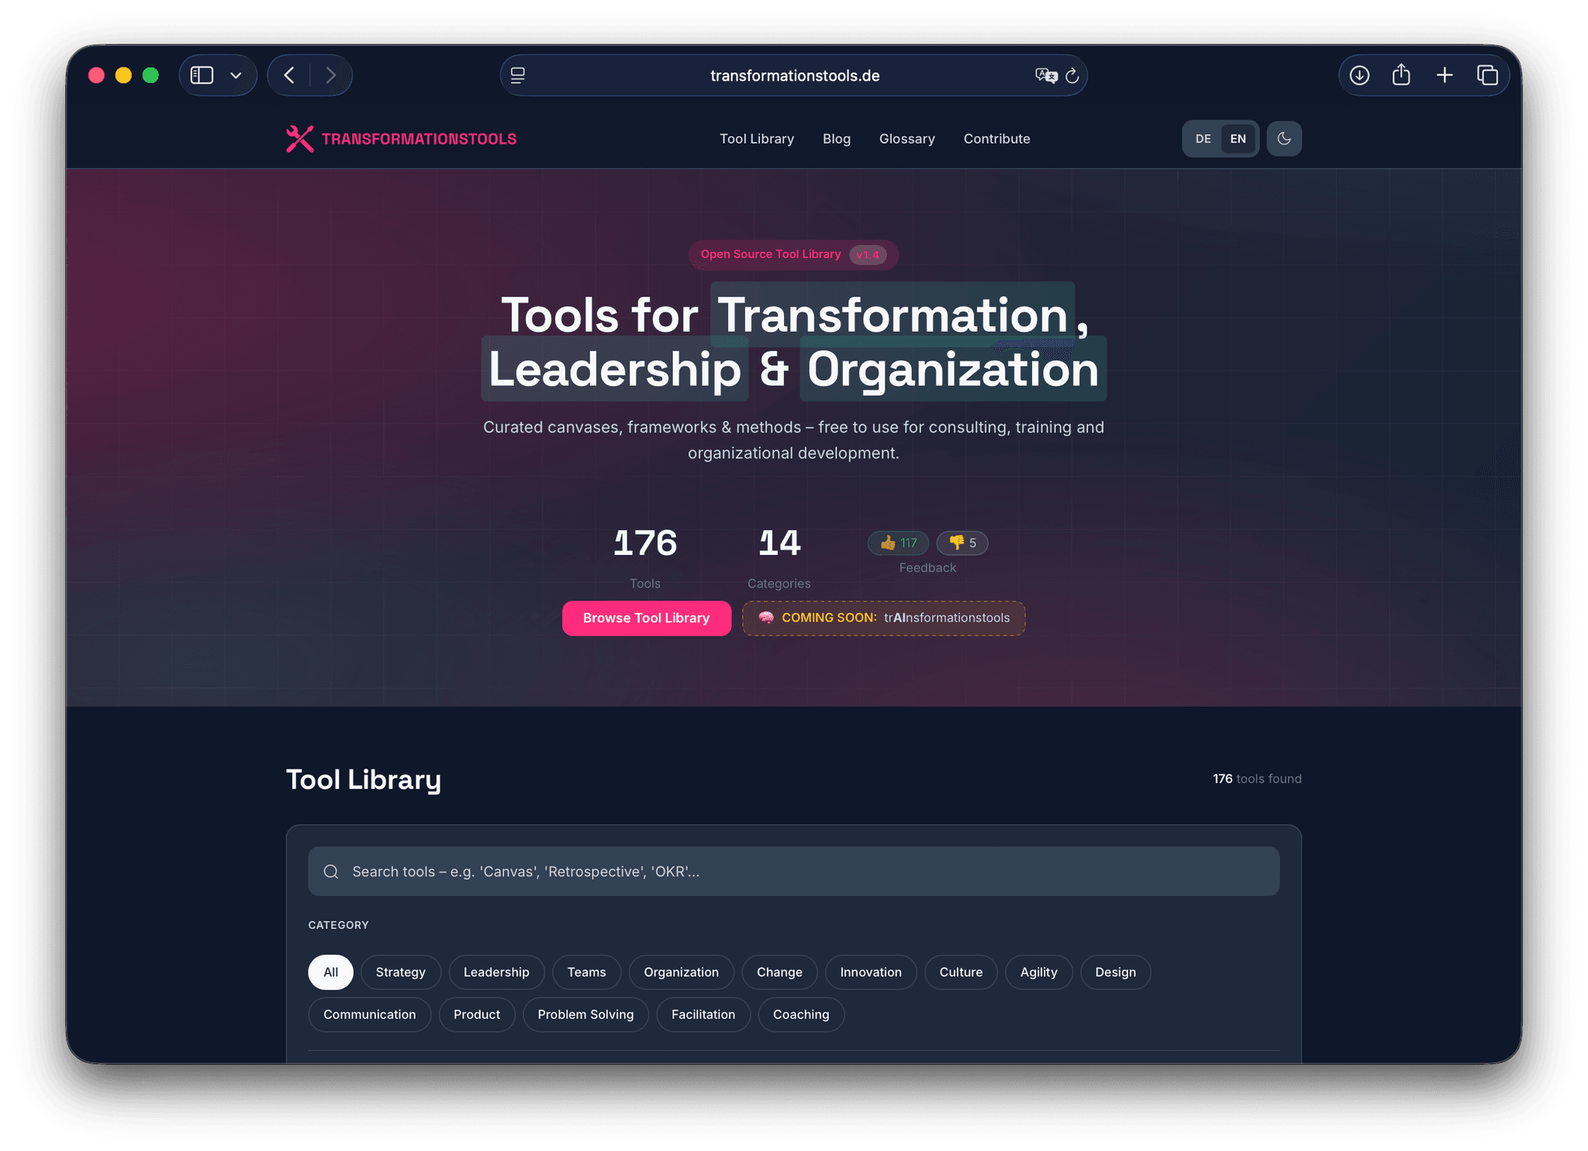Click the 176 tools found text
Viewport: 1588px width, 1151px height.
(1257, 778)
